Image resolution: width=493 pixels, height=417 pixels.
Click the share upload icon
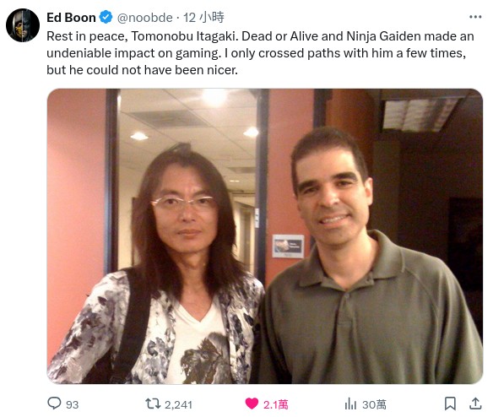(475, 403)
